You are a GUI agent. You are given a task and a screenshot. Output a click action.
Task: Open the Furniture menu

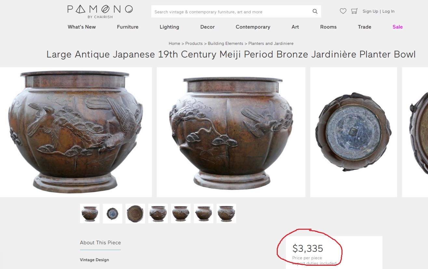coord(128,27)
